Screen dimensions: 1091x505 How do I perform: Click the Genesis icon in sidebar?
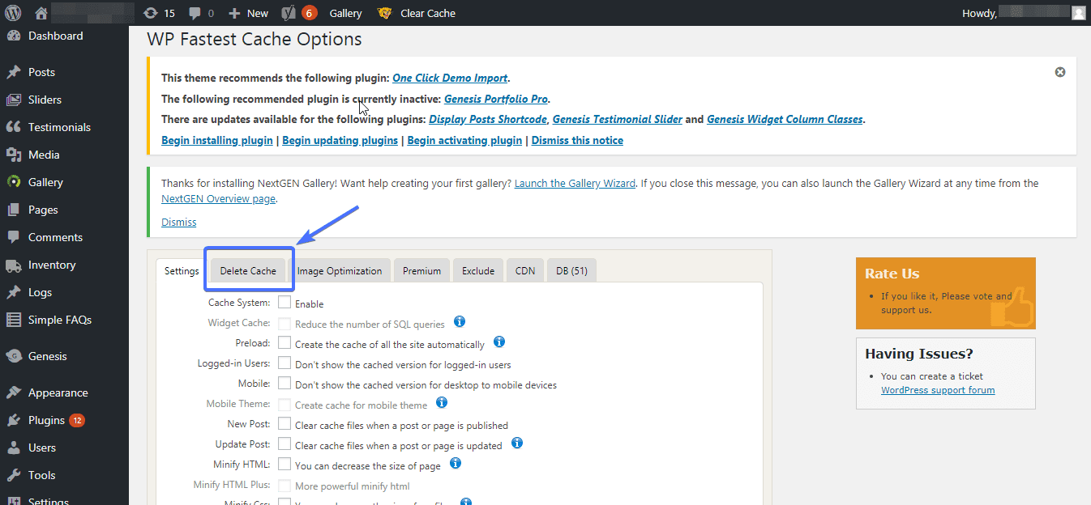[13, 356]
